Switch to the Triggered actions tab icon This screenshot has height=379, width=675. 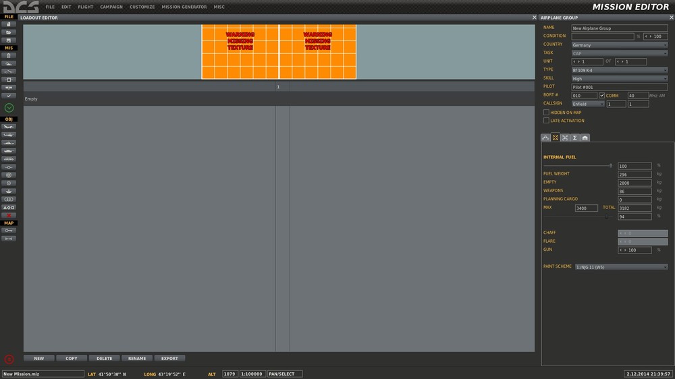coord(565,138)
